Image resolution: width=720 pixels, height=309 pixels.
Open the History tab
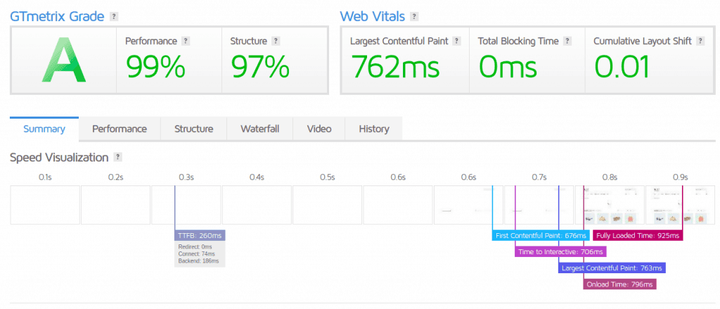tap(374, 129)
